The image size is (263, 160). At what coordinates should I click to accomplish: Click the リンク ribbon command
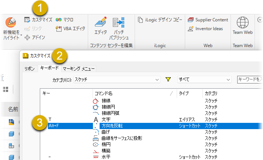click(x=33, y=29)
